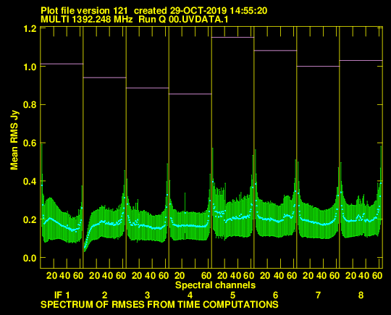391x315 pixels.
Task: Click the IF number '5' label
Action: tap(232, 295)
